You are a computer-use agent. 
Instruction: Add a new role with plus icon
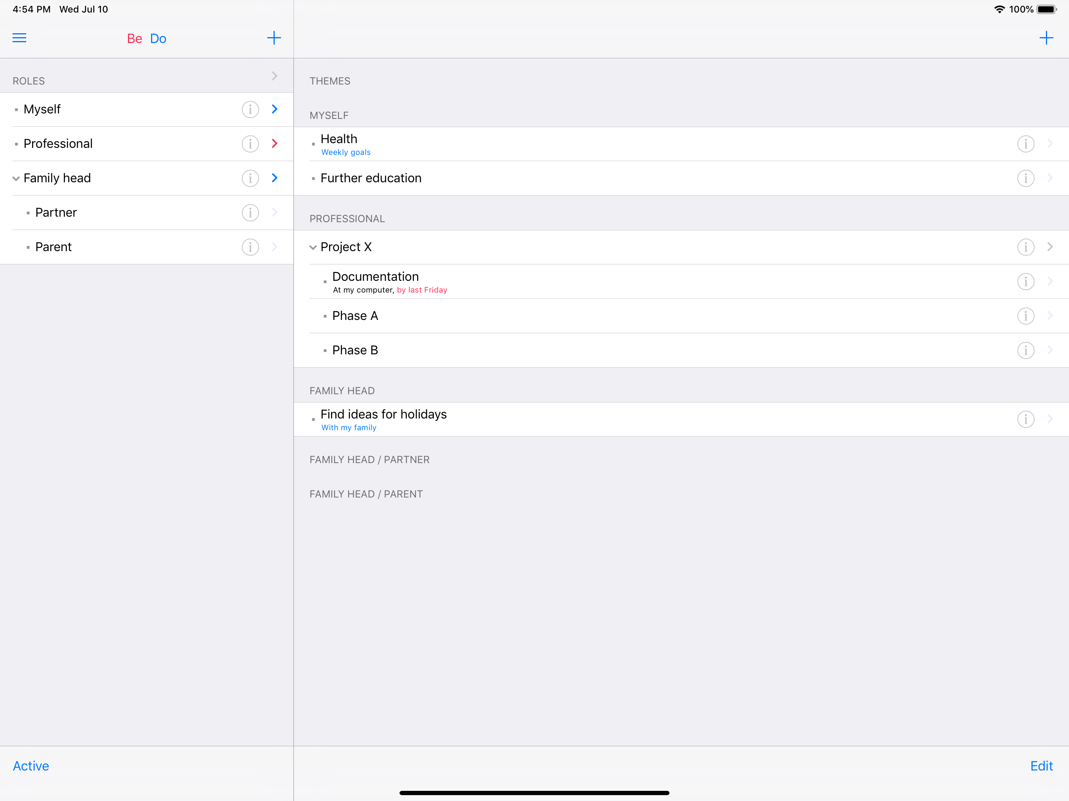point(274,38)
